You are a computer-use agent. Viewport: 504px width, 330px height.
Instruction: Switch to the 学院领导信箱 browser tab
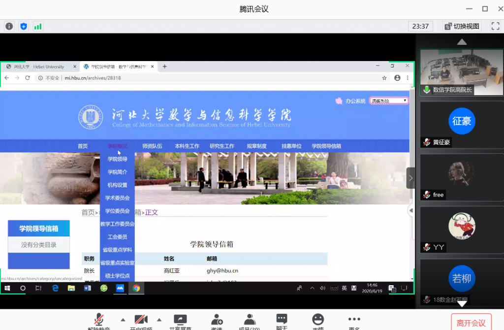coord(118,66)
